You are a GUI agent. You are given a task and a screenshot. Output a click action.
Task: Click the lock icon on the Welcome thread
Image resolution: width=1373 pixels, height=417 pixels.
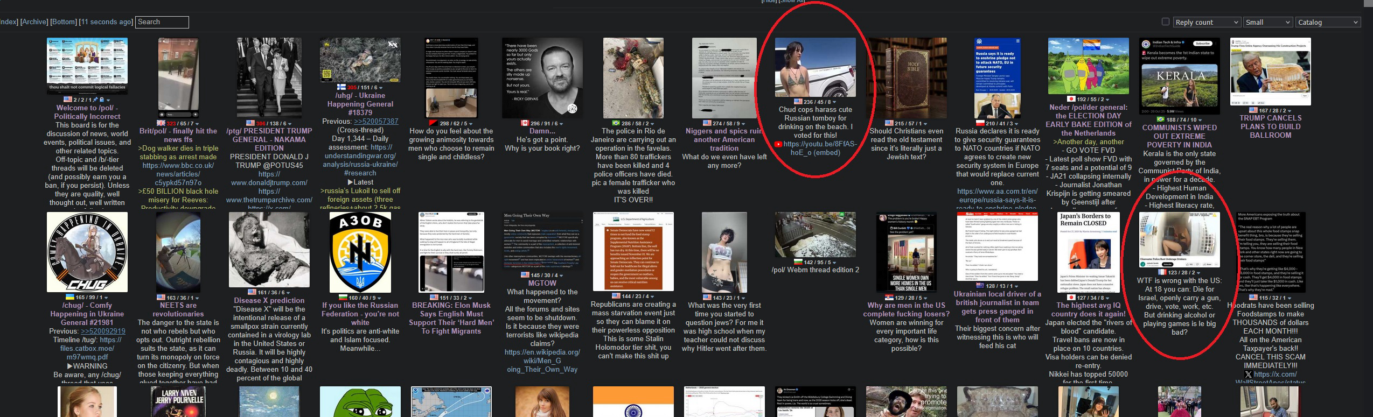(101, 100)
